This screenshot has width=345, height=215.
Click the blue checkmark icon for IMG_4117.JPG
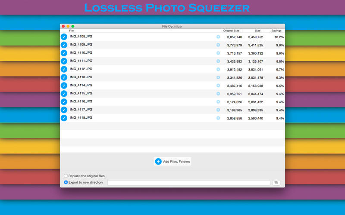click(64, 110)
